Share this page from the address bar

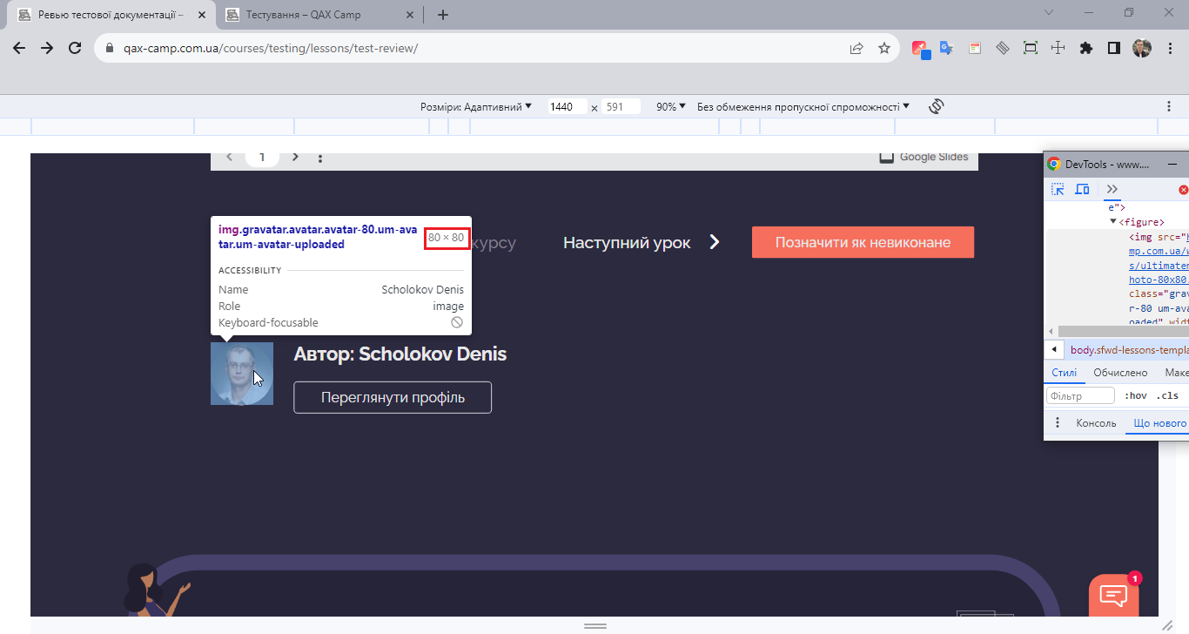pos(856,49)
